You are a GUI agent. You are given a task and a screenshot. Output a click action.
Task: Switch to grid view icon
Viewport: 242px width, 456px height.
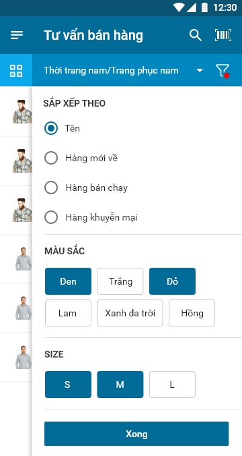(16, 71)
